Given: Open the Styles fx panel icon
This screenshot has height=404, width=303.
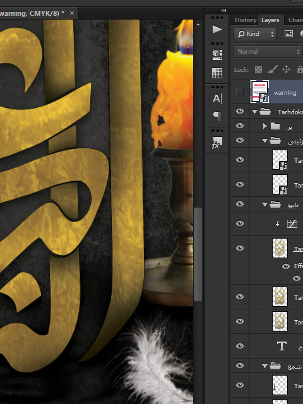Looking at the screenshot, I should [x=217, y=143].
